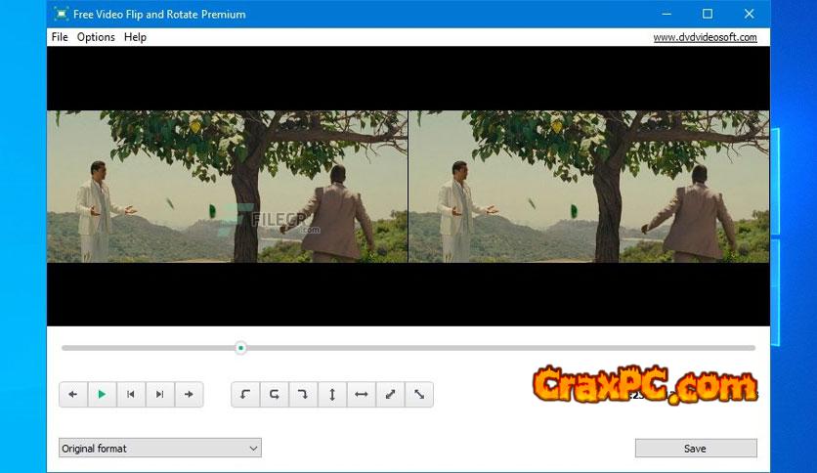817x473 pixels.
Task: Open the Help menu
Action: (x=136, y=37)
